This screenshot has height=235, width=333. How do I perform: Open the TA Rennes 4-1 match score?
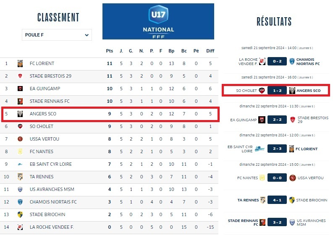277,200
